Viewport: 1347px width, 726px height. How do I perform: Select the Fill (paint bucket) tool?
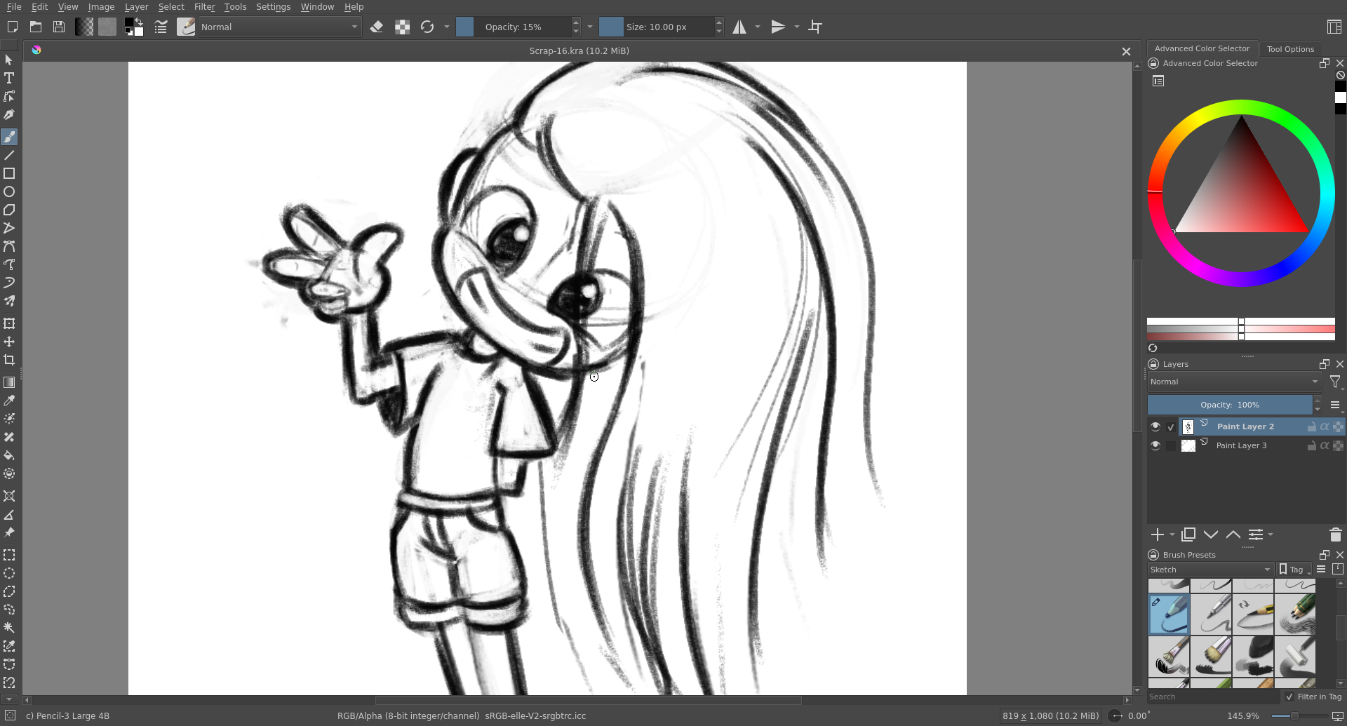[x=9, y=455]
